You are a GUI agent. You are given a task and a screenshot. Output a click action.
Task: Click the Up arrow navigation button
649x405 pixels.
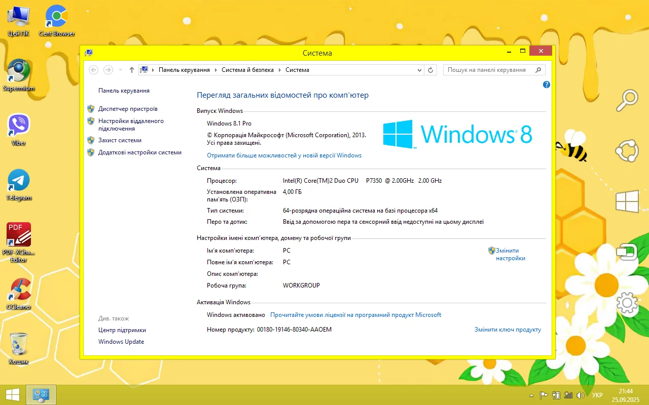tap(132, 70)
